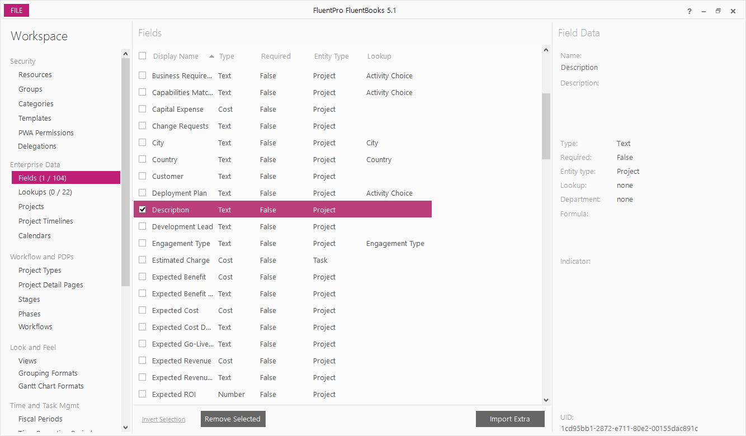This screenshot has height=436, width=746.
Task: Click the Remove Selected button
Action: pyautogui.click(x=233, y=419)
